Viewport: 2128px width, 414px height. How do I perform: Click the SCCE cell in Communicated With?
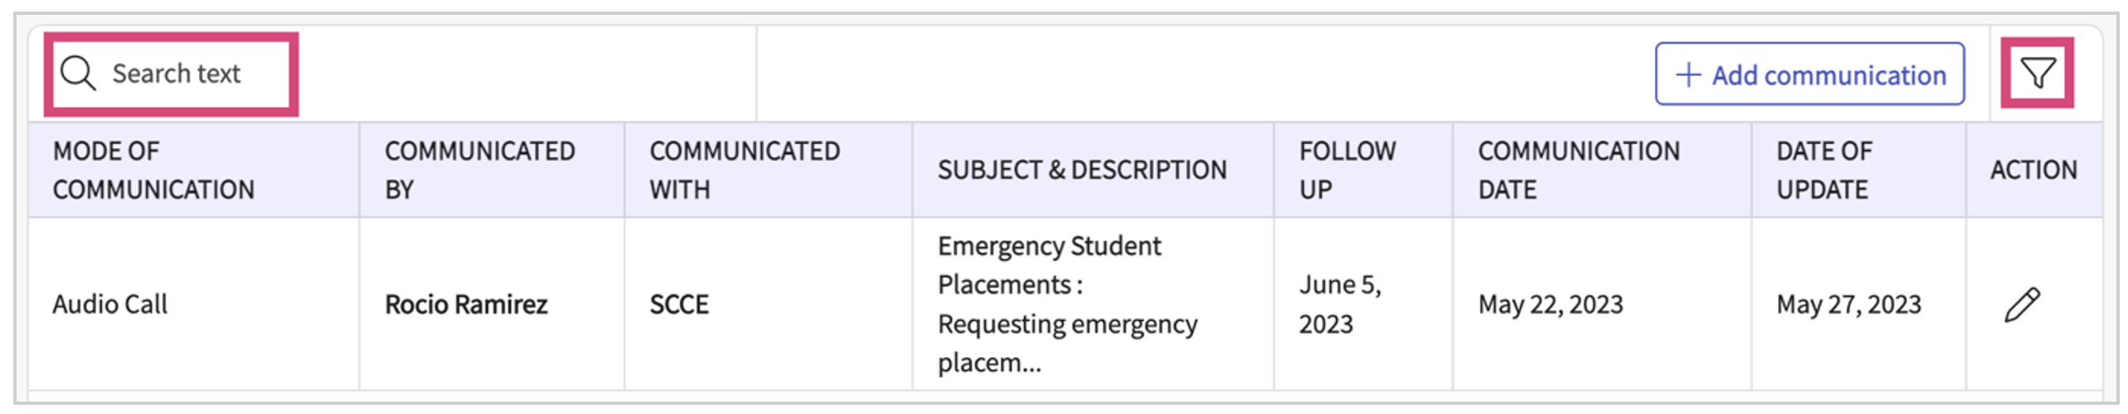coord(678,305)
